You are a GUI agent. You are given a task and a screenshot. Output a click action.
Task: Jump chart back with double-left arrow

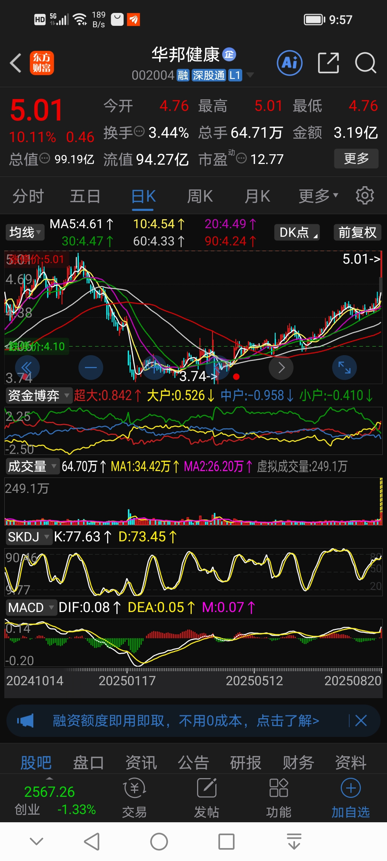point(27,368)
